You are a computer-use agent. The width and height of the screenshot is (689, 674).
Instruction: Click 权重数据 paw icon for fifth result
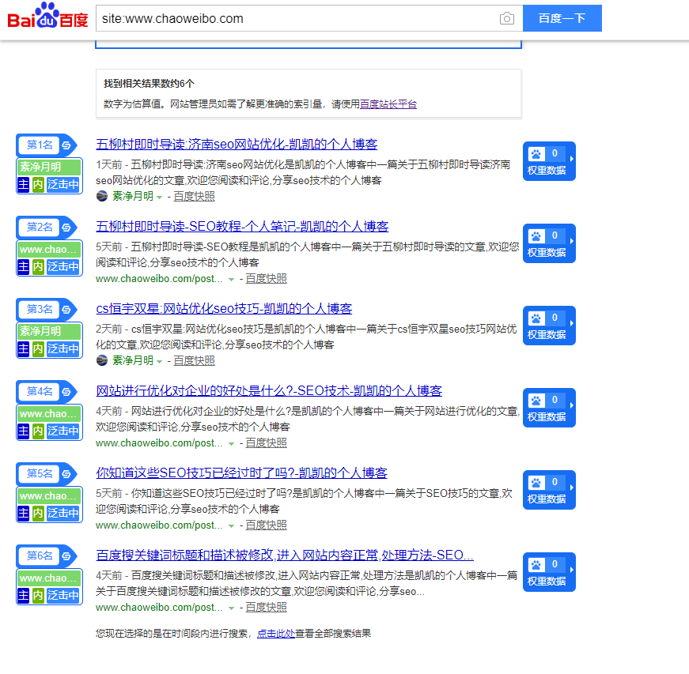[x=536, y=483]
